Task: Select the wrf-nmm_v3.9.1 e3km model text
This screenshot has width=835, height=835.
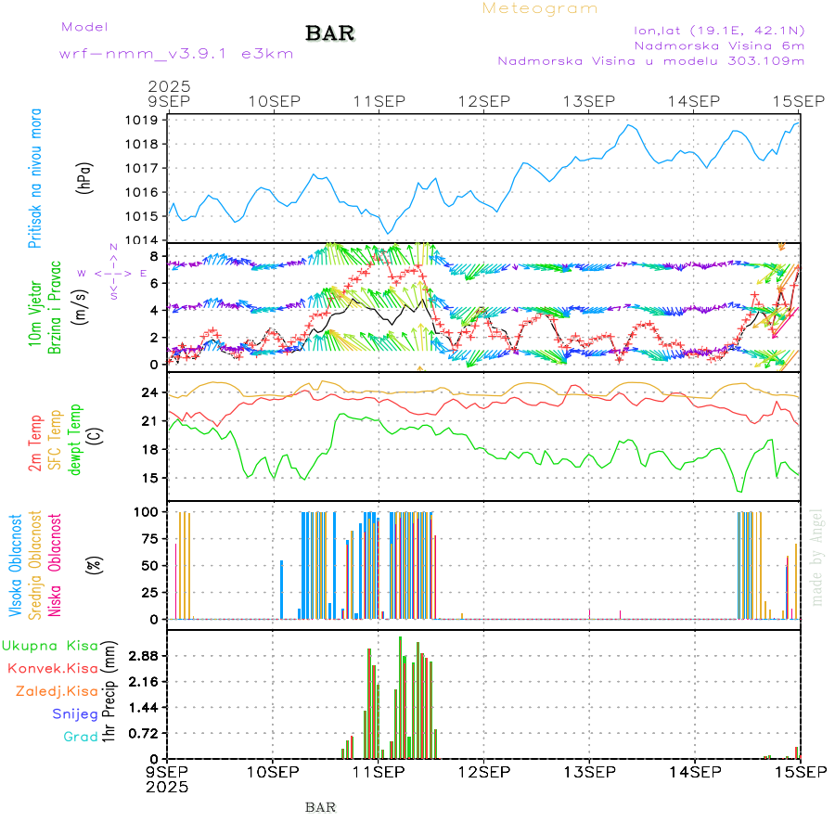Action: click(176, 54)
